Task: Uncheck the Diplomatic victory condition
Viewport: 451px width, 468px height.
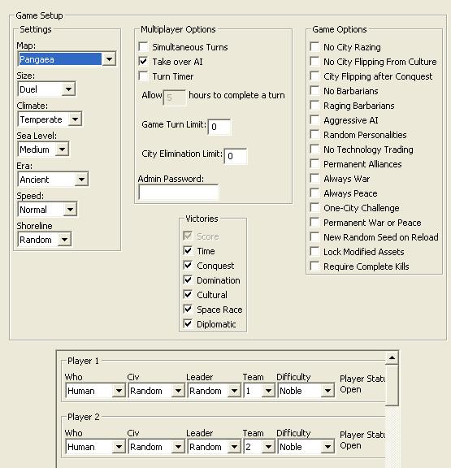Action: 188,324
